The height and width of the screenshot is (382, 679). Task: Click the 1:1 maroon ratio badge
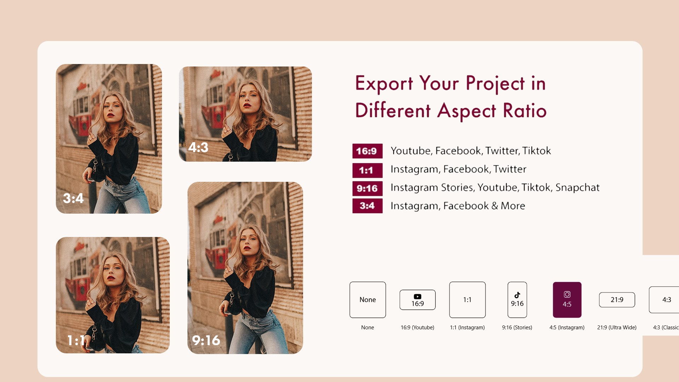click(367, 170)
